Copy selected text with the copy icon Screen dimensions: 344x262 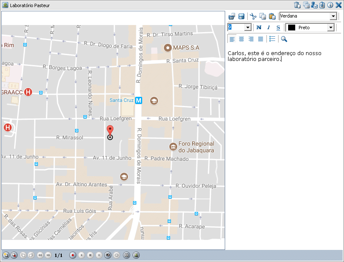263,16
